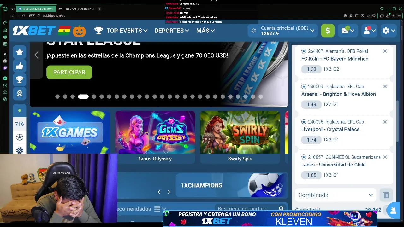The height and width of the screenshot is (227, 404).
Task: Open ChatGPT in Opera GX sidebar
Action: point(5,61)
